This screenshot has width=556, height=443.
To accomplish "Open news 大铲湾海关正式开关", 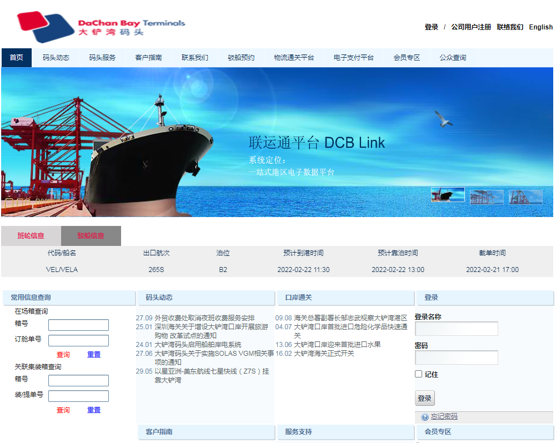I will 324,353.
